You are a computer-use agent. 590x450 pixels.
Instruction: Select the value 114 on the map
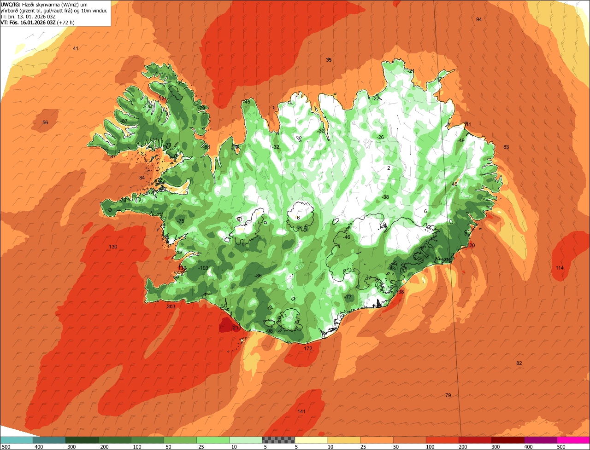[560, 268]
